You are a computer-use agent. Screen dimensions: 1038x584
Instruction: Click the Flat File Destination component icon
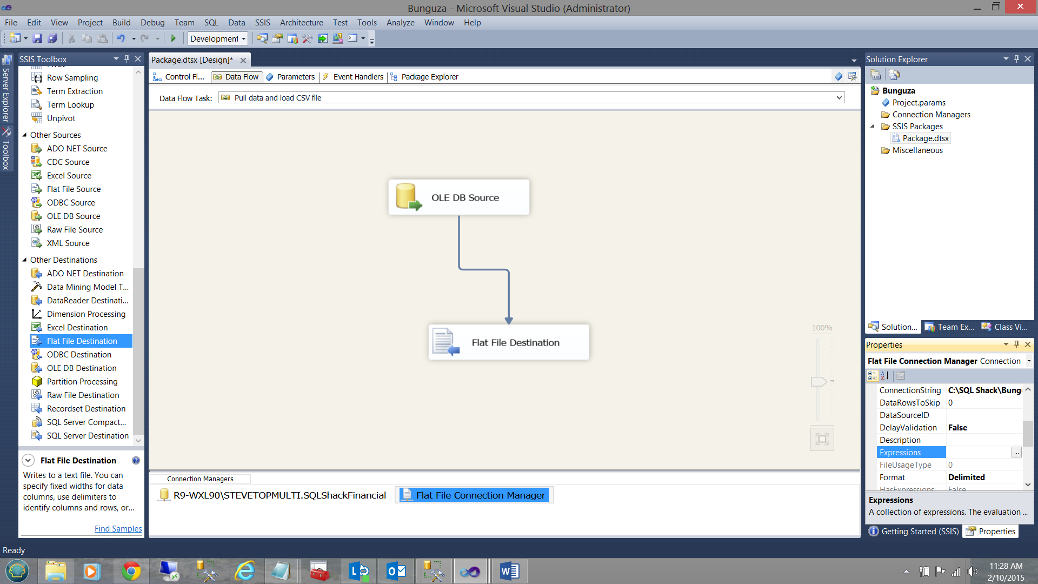(445, 342)
